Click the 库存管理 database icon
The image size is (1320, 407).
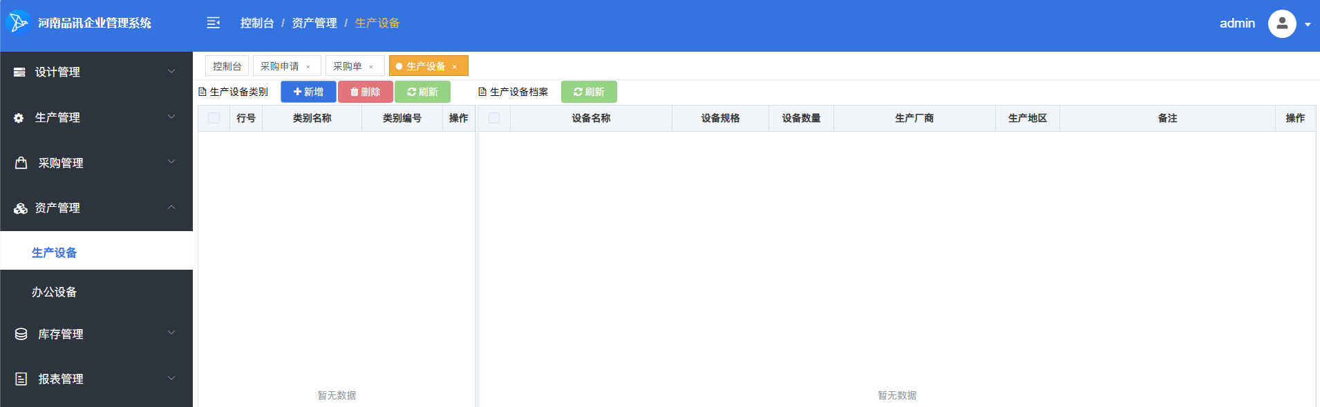point(21,334)
